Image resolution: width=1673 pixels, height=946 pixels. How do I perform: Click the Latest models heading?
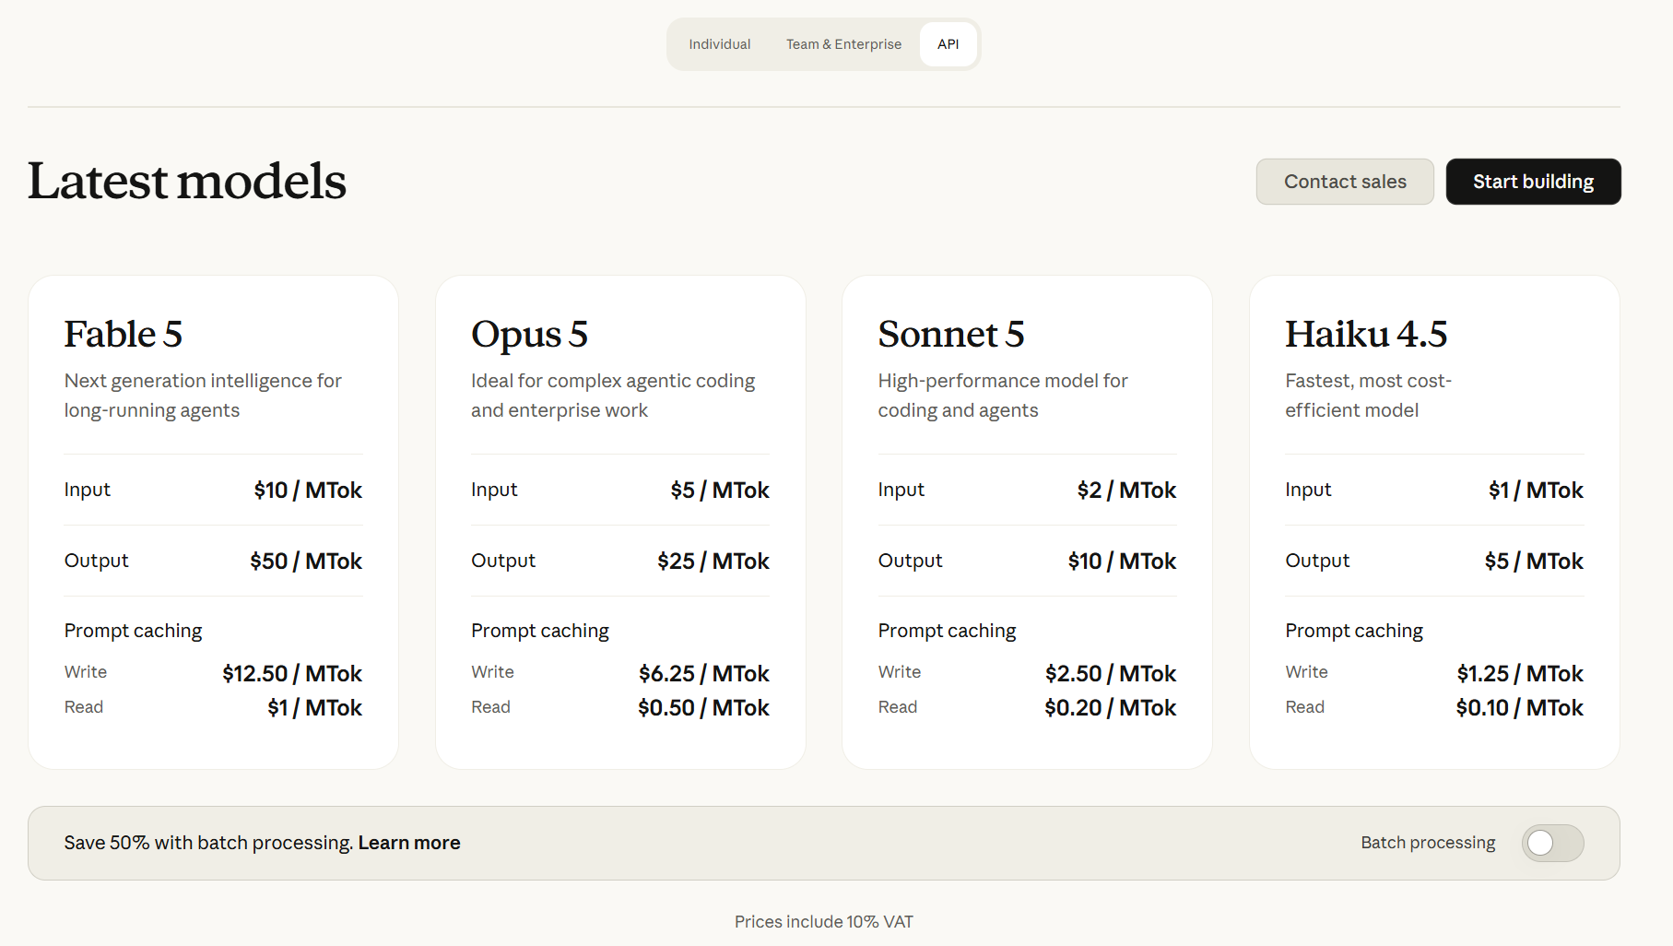(187, 181)
